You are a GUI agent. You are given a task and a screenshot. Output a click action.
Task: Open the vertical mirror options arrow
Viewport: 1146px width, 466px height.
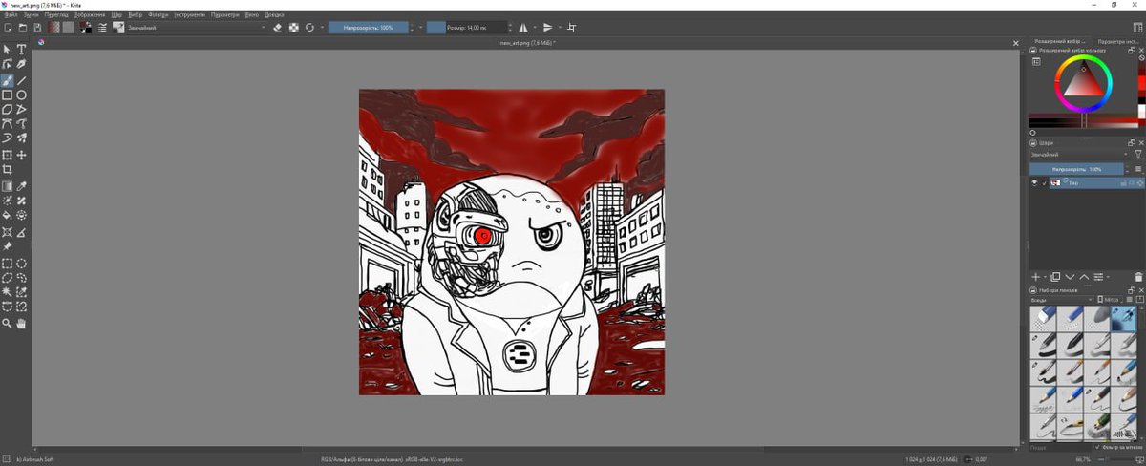560,28
